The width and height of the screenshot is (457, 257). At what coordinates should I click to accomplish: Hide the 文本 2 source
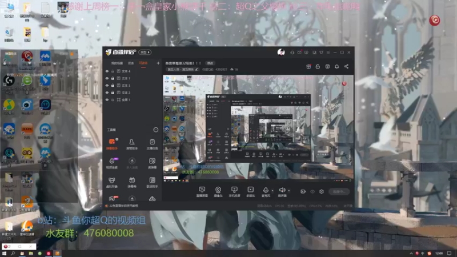click(x=107, y=93)
